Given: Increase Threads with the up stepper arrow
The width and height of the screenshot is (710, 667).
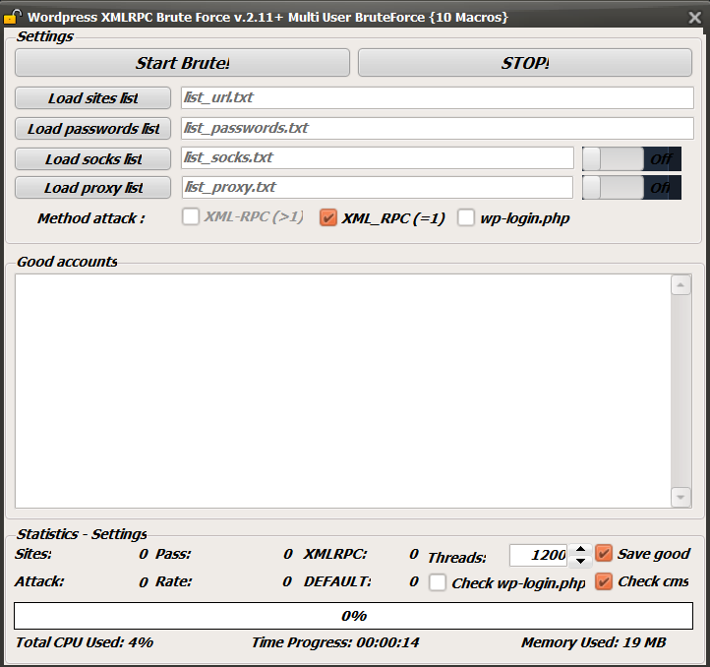Looking at the screenshot, I should coord(580,549).
